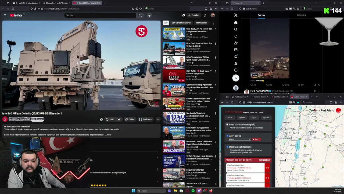Open the Alarm sound dropdown
The height and width of the screenshot is (194, 344).
pos(239,139)
